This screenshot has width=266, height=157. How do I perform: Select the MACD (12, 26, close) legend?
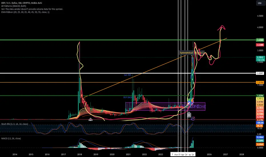[11, 138]
